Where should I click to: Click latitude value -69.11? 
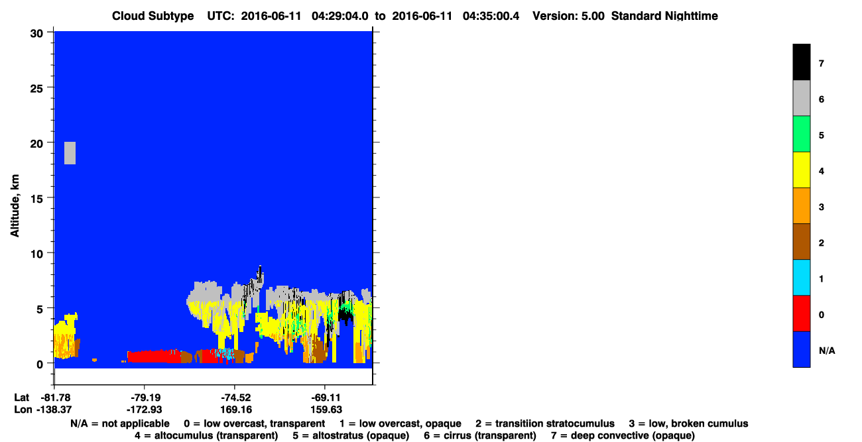(324, 398)
